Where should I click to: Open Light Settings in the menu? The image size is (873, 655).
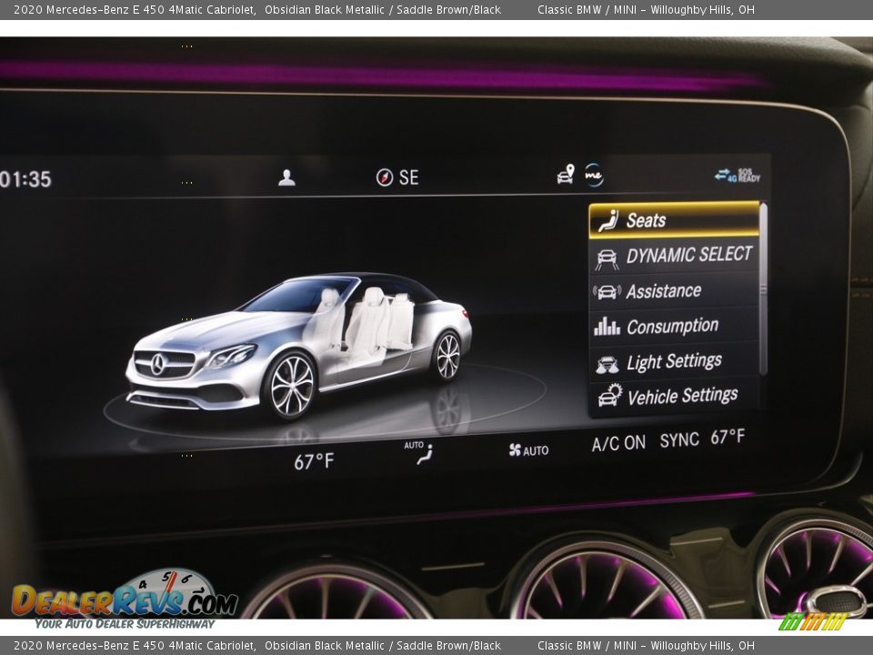[674, 361]
